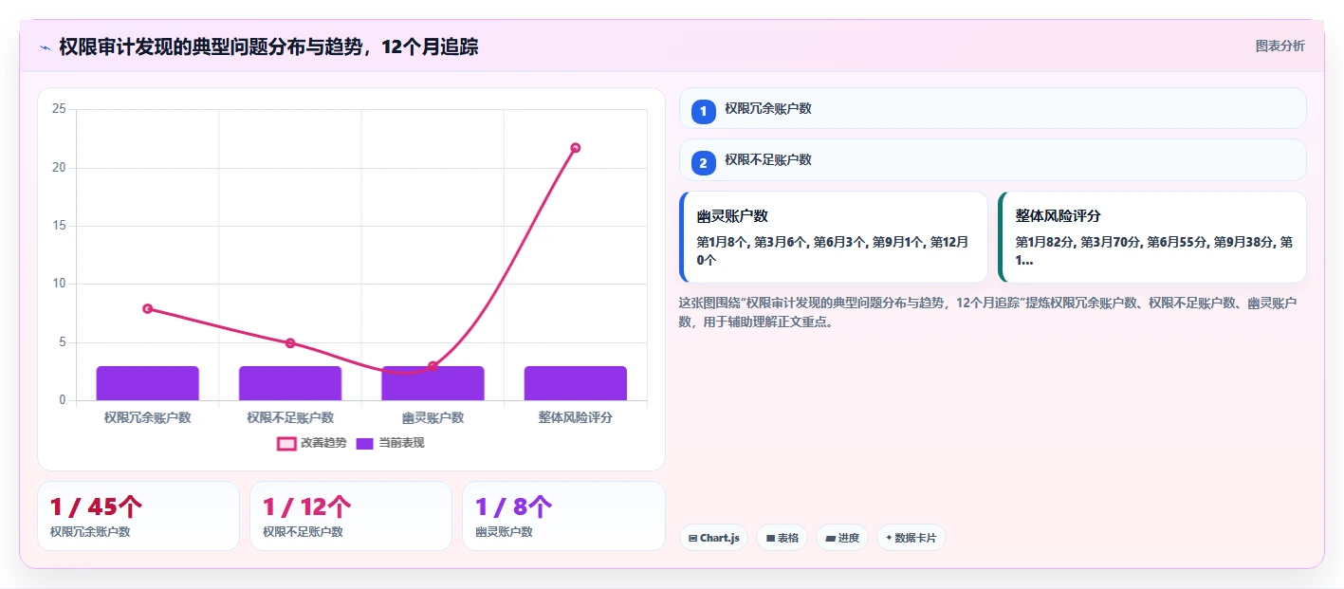Click the y-axis value 10

[x=59, y=284]
